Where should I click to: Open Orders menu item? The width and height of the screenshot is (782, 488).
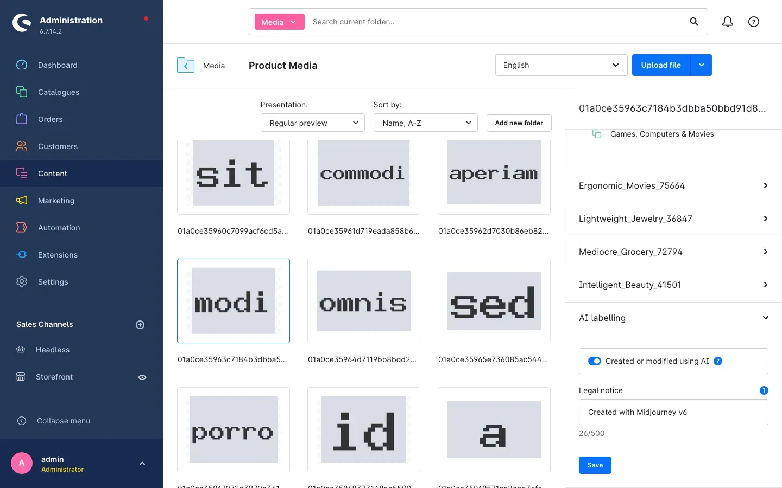[x=81, y=119]
